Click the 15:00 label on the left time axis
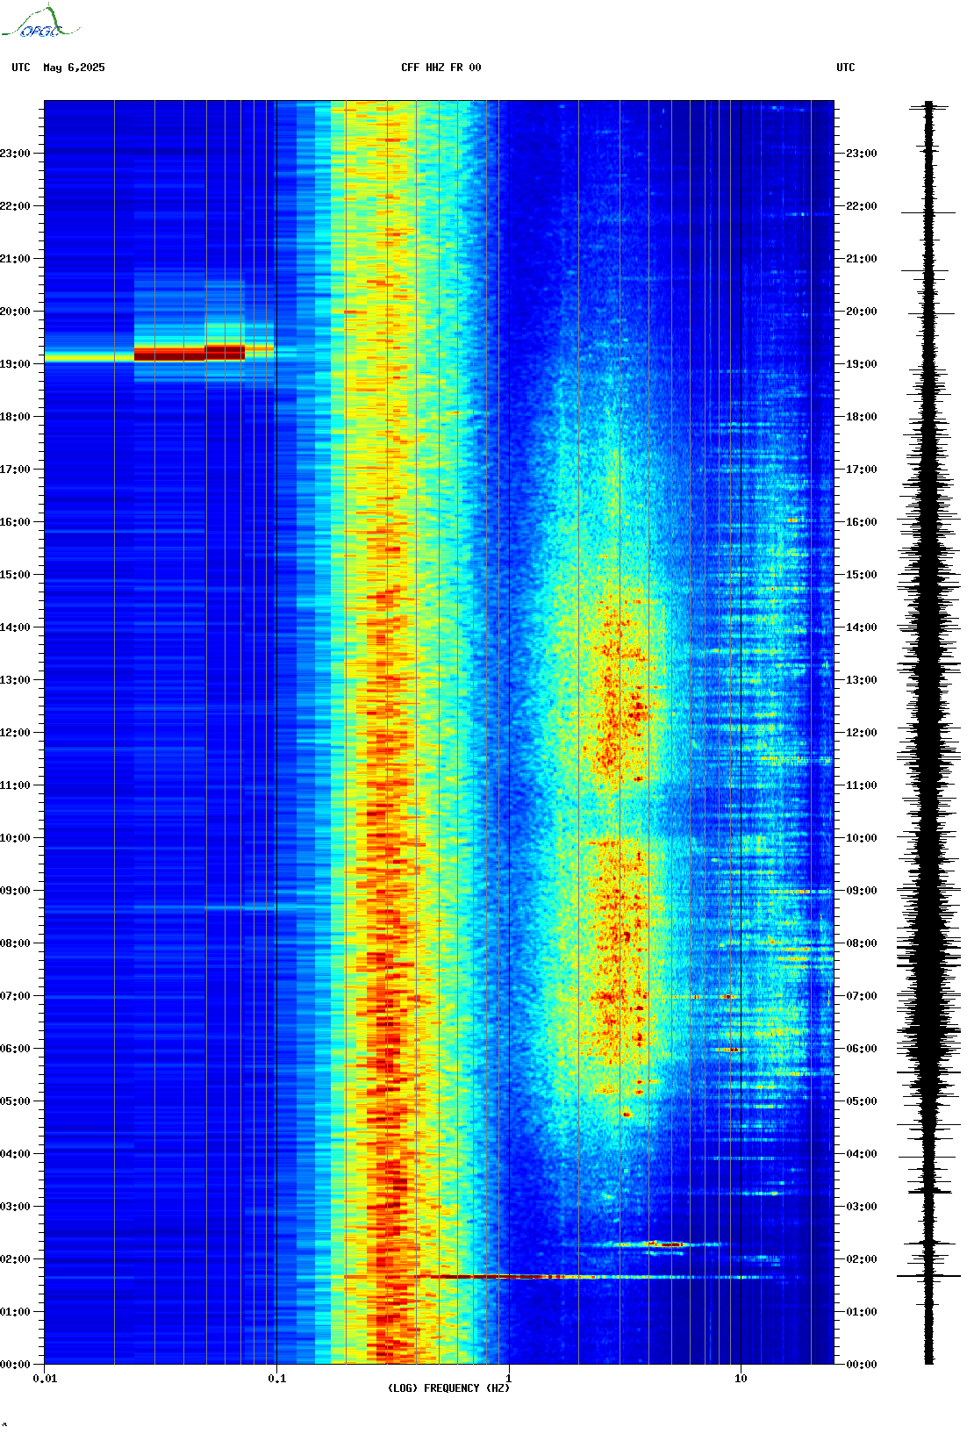 pyautogui.click(x=15, y=575)
